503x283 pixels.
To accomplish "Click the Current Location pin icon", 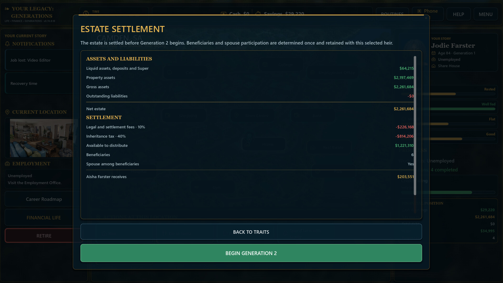I will click(7, 112).
